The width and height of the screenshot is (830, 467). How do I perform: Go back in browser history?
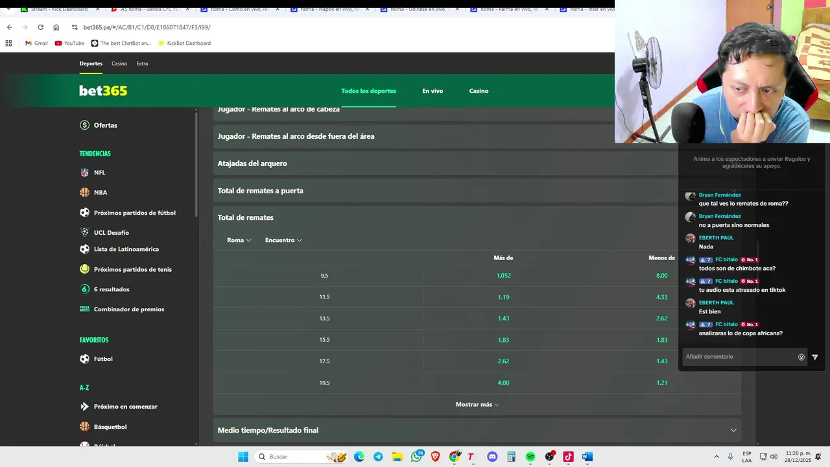coord(9,27)
